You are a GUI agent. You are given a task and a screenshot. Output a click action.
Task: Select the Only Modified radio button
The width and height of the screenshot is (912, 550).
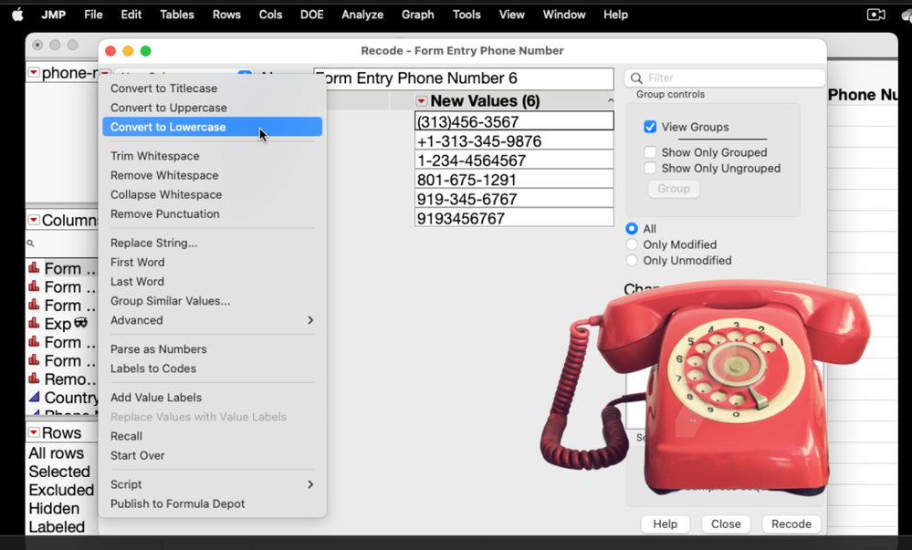pos(632,244)
